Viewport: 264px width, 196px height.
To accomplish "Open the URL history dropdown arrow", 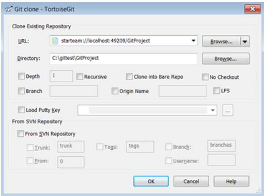I will (x=193, y=41).
